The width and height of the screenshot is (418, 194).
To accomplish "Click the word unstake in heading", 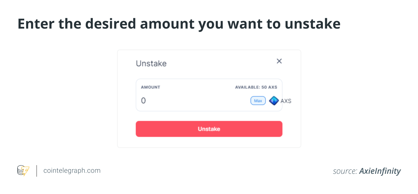I will pyautogui.click(x=312, y=24).
